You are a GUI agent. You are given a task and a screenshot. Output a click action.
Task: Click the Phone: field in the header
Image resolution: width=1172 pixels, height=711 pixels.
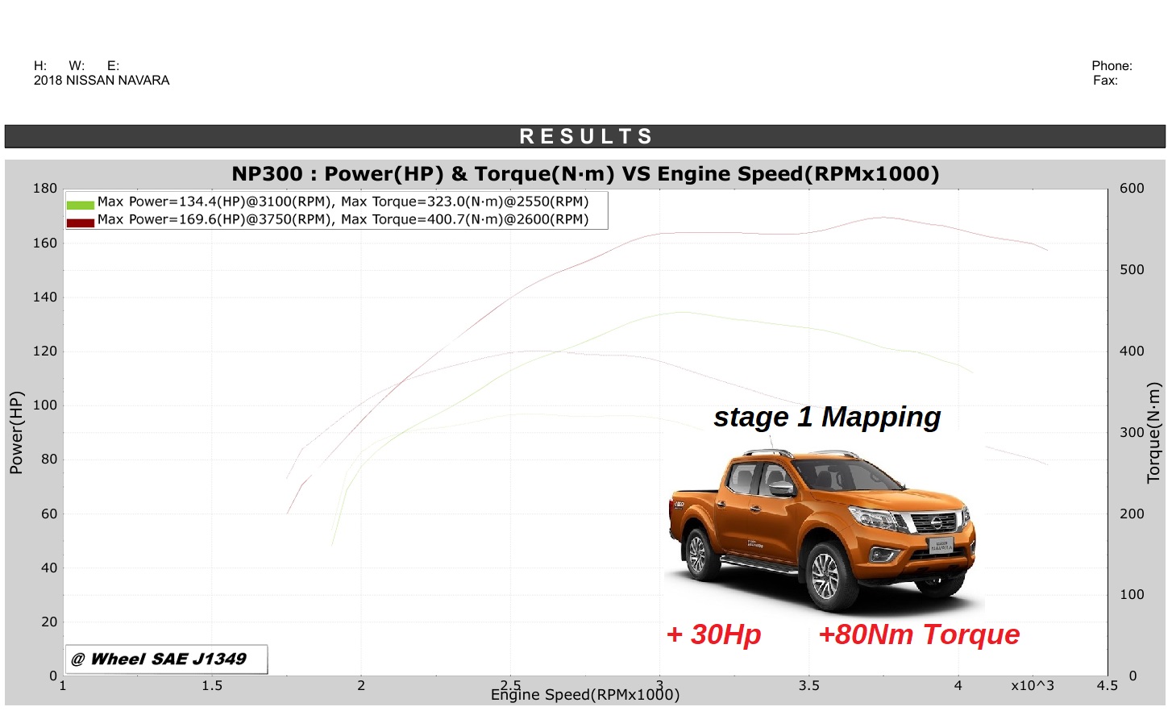(1113, 66)
